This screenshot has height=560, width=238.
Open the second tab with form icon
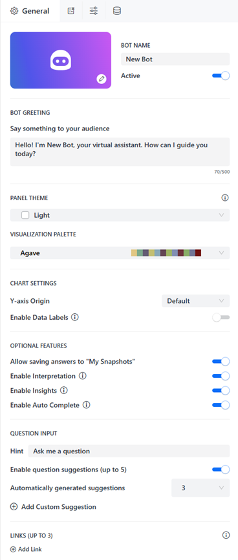tap(71, 11)
